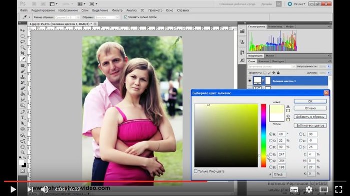The width and height of the screenshot is (350, 196).
Task: Enable 'Только Web-цвета' checkbox
Action: (x=196, y=171)
